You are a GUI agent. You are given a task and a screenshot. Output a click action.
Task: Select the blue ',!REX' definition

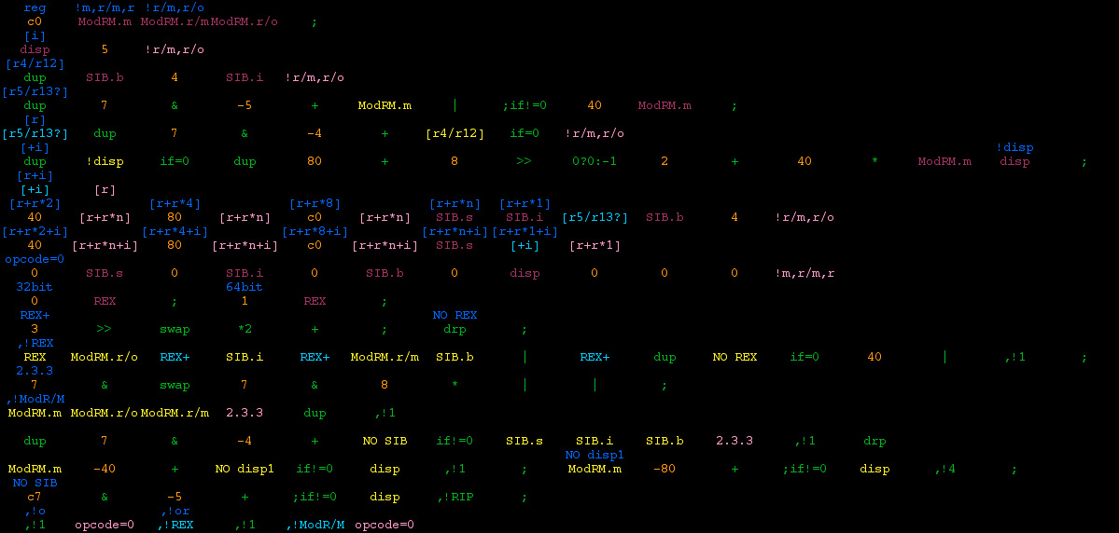pyautogui.click(x=35, y=344)
